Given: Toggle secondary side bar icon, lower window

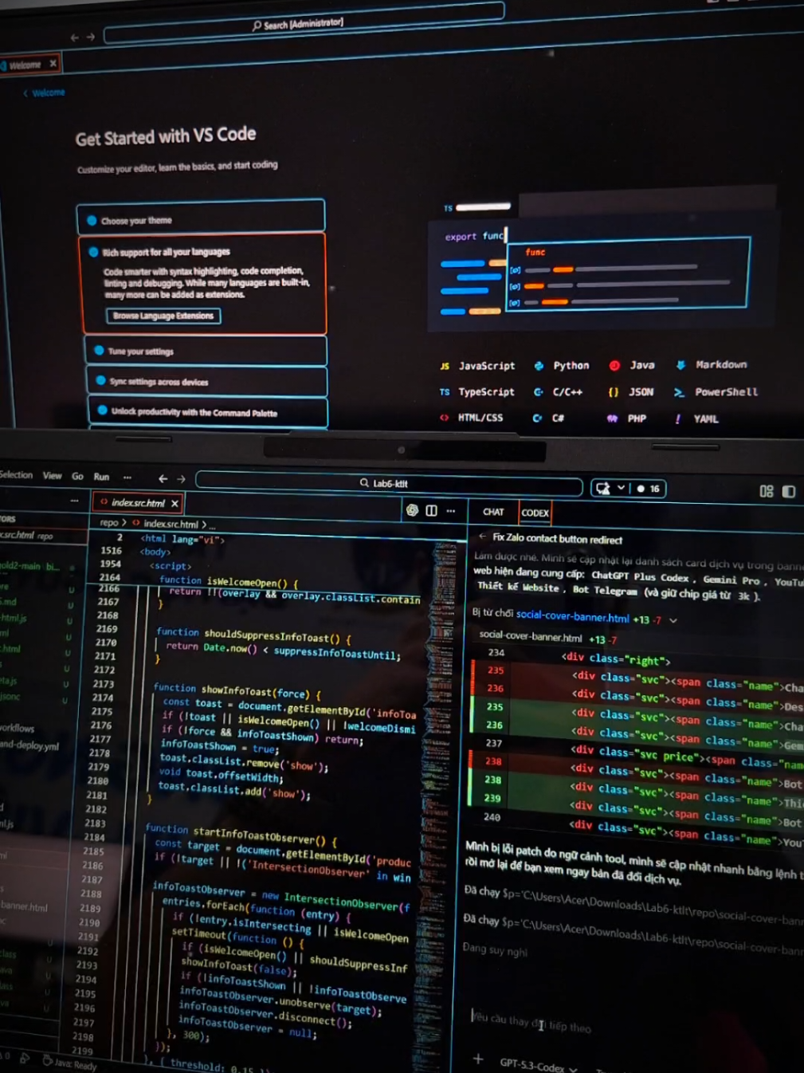Looking at the screenshot, I should 789,491.
